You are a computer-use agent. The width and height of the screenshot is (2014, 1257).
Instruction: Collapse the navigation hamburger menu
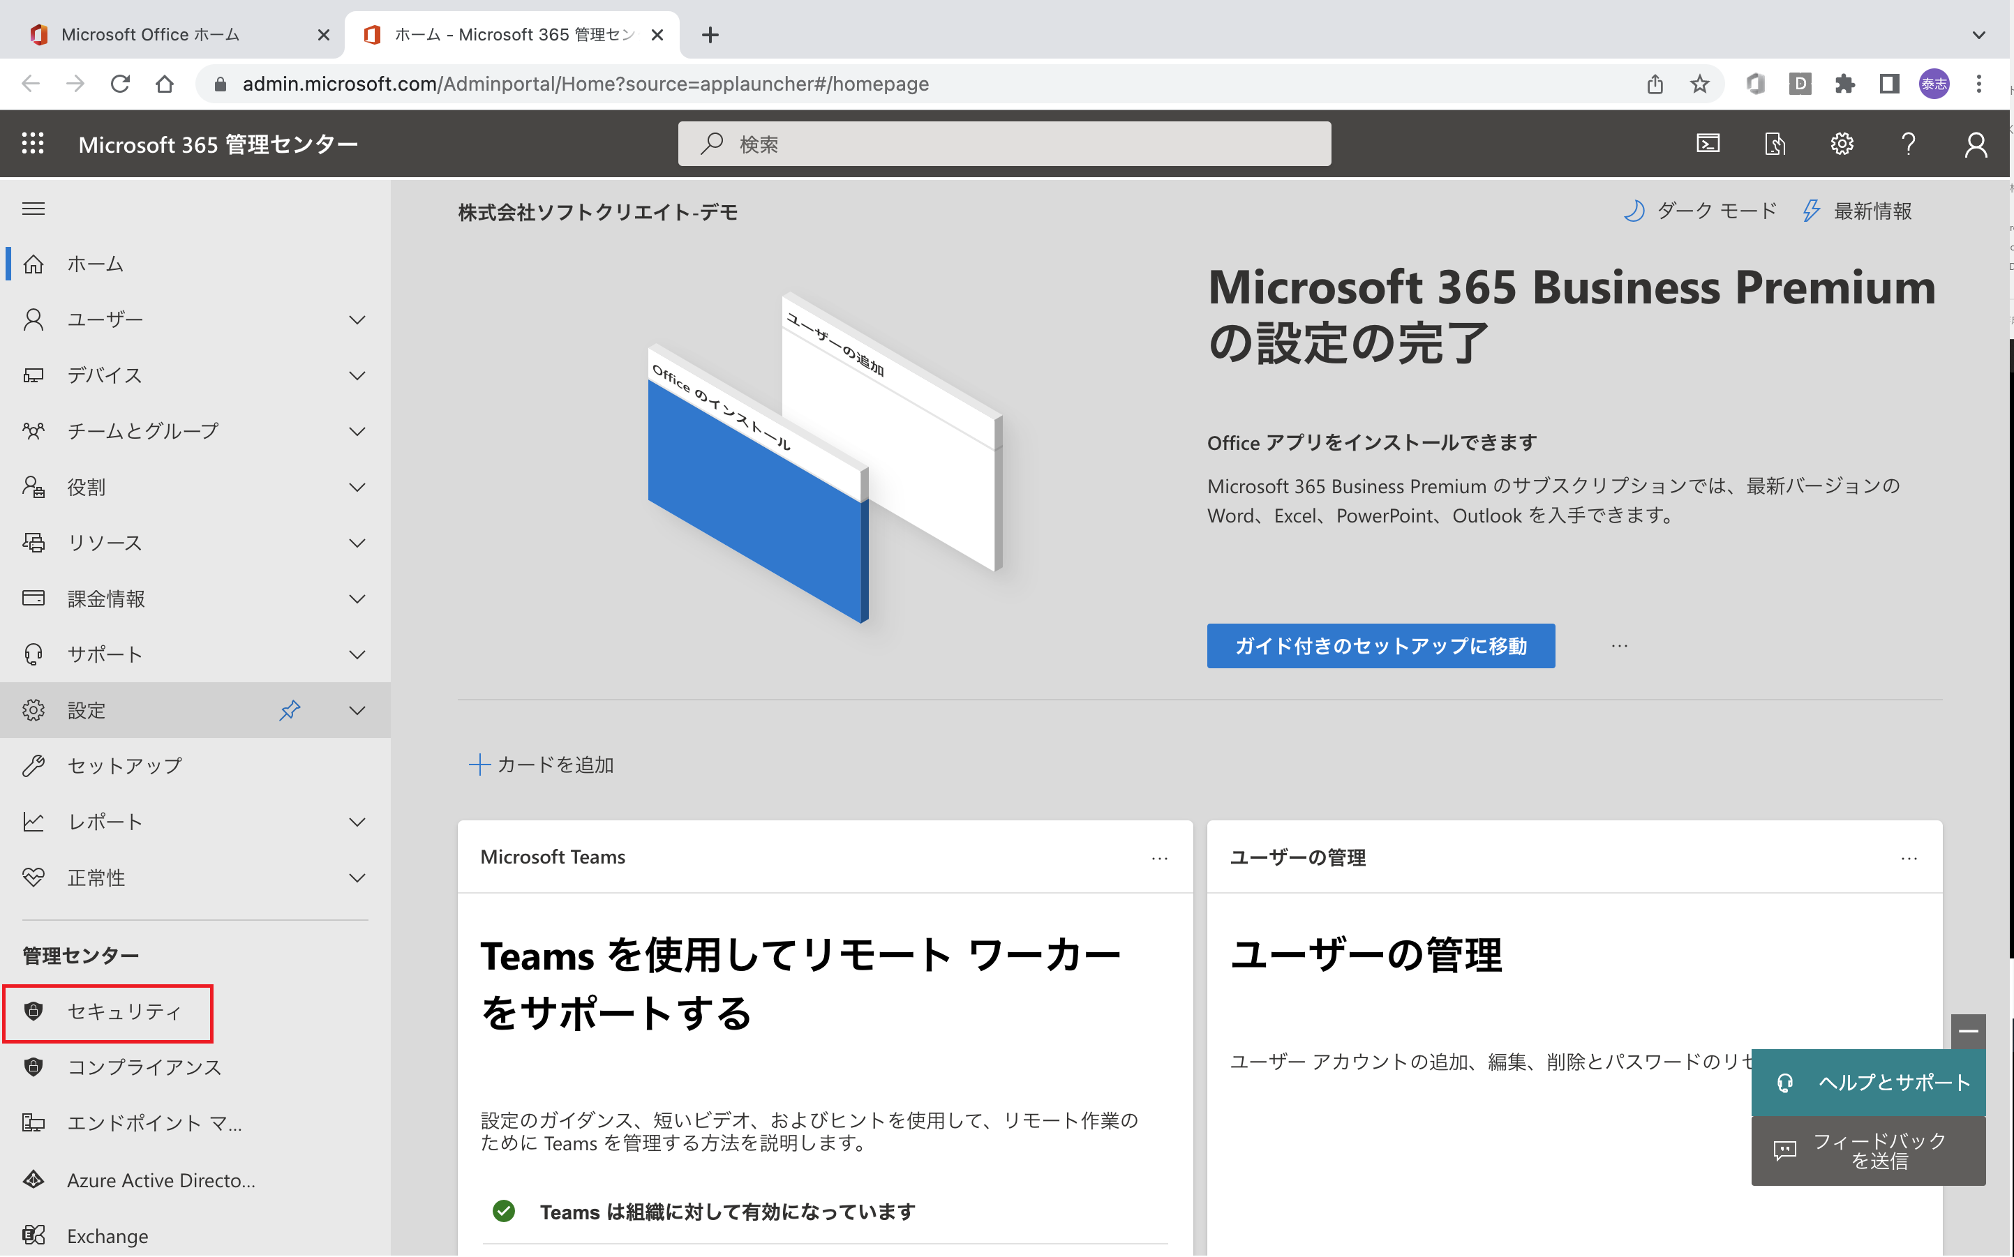pos(33,209)
